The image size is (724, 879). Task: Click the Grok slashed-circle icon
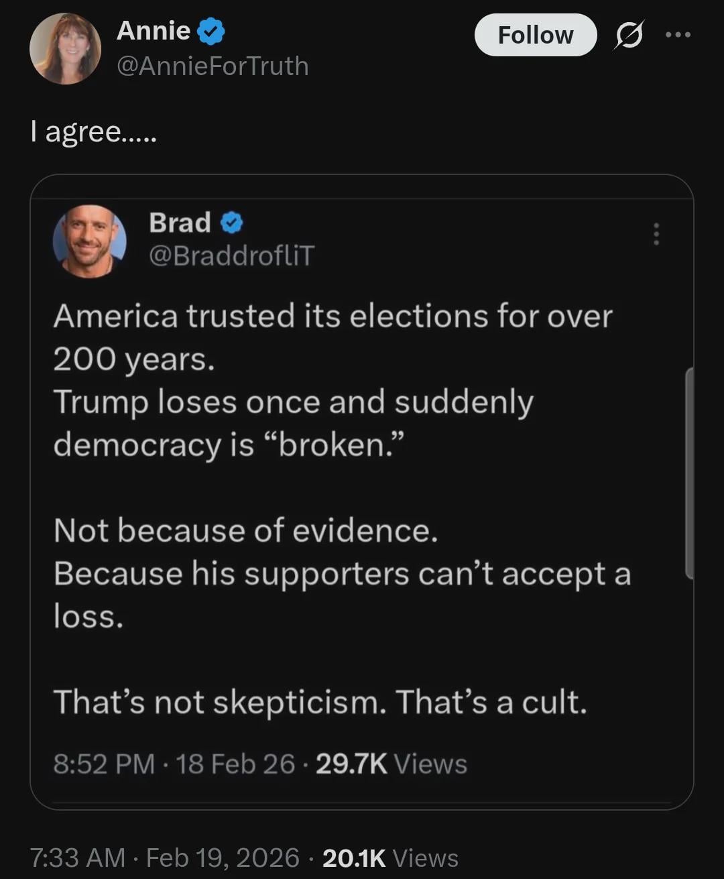pos(629,35)
